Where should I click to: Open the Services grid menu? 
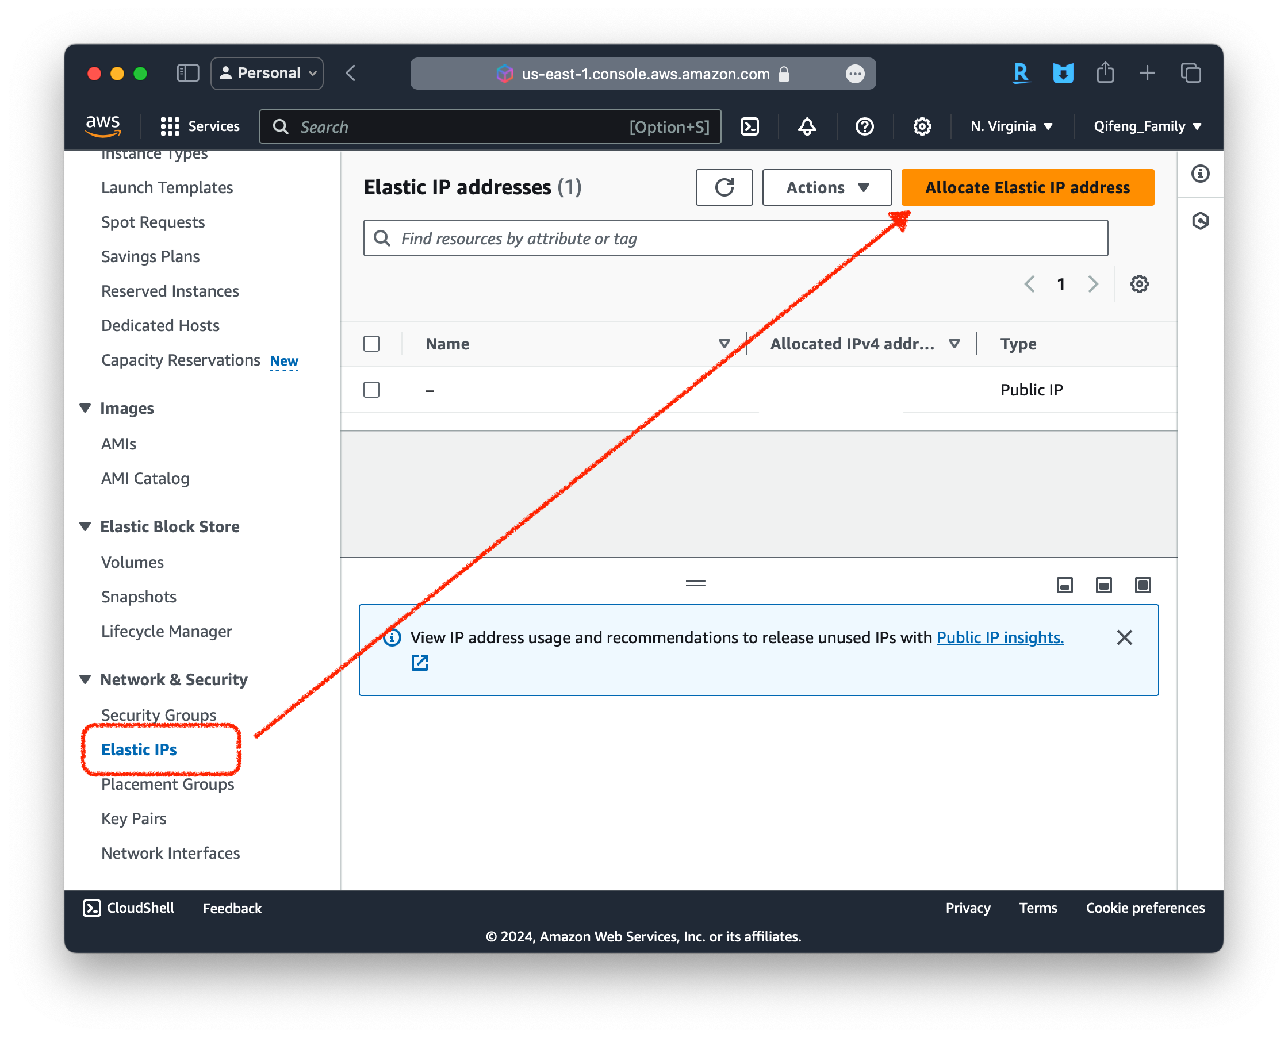(x=200, y=126)
